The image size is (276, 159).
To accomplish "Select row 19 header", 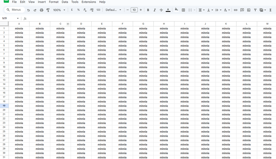I will point(4,106).
